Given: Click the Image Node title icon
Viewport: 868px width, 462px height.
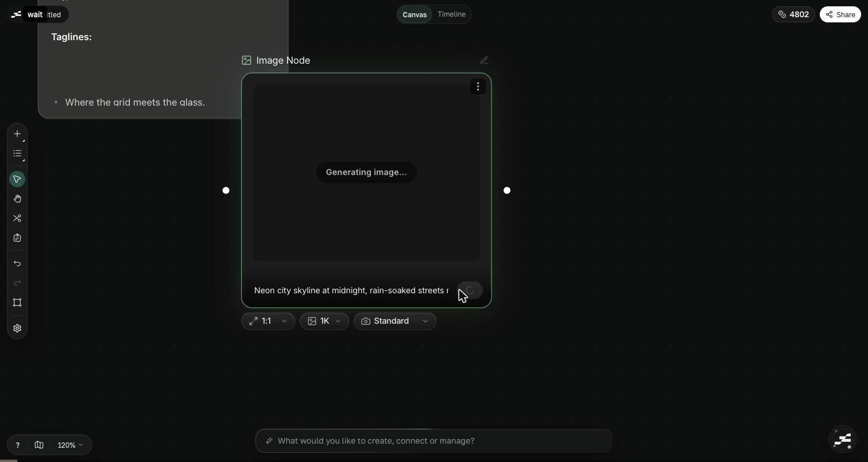Looking at the screenshot, I should [246, 60].
